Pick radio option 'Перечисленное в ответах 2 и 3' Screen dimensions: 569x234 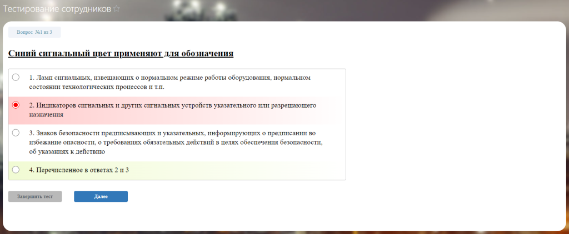click(16, 169)
